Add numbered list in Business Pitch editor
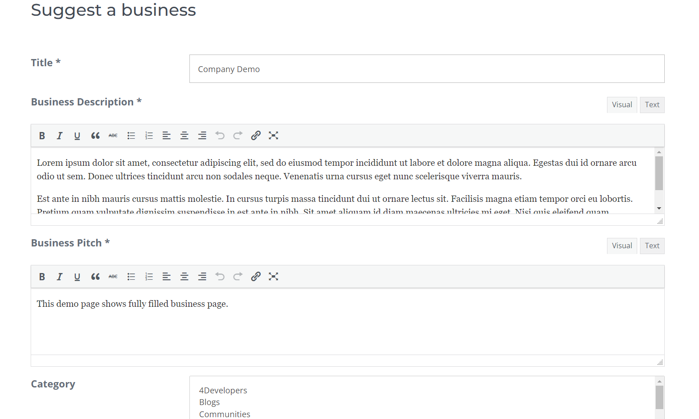The height and width of the screenshot is (419, 699). 149,277
